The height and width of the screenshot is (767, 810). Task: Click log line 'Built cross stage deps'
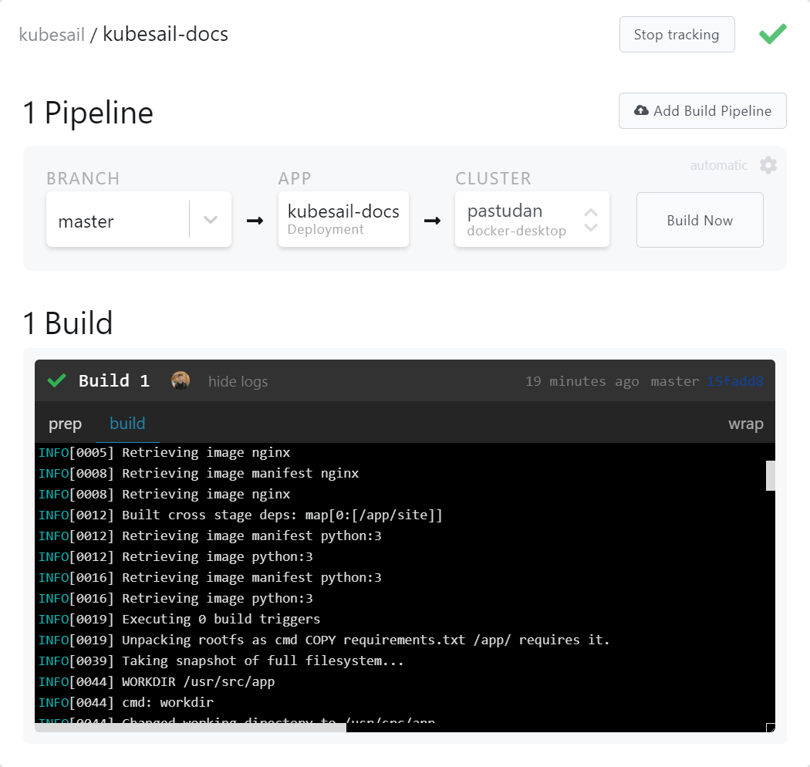[x=241, y=515]
